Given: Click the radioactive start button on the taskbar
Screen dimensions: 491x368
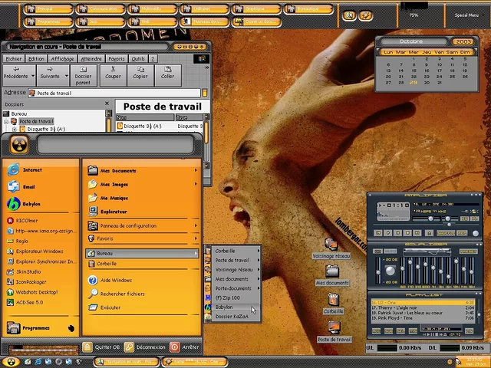Looking at the screenshot, I should pos(11,361).
